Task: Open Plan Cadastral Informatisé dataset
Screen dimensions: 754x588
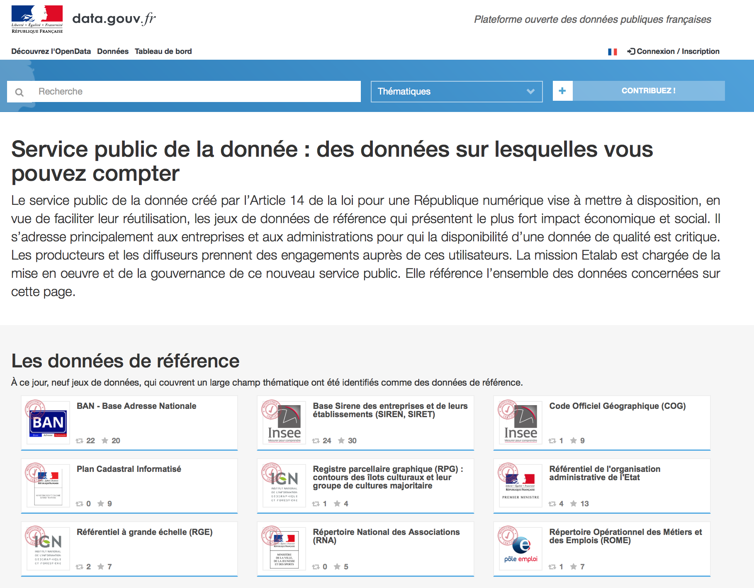Action: tap(129, 469)
